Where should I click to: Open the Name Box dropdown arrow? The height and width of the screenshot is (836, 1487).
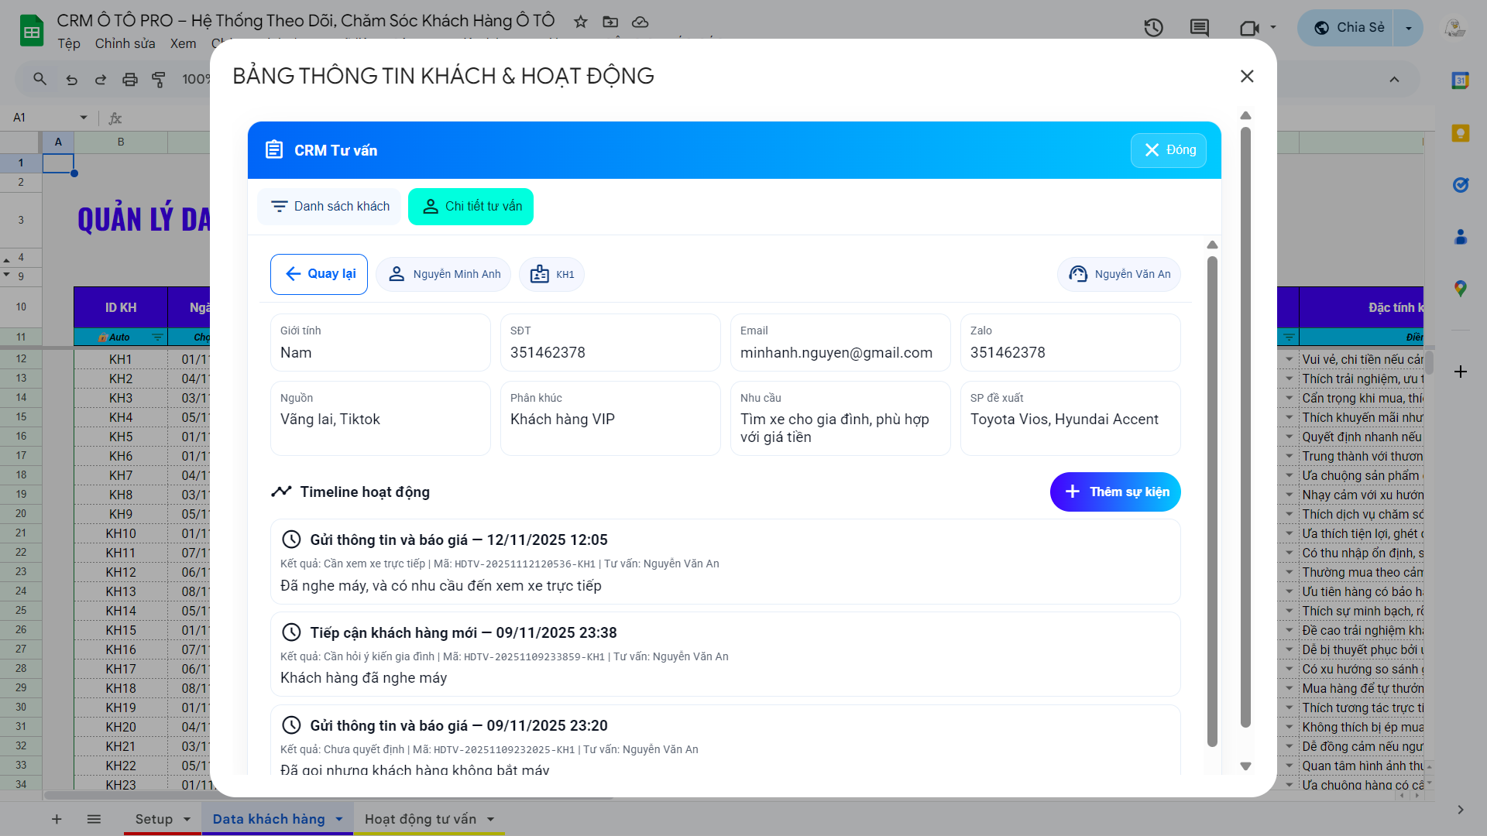coord(83,118)
